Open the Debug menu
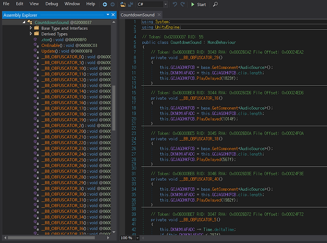 click(52, 4)
